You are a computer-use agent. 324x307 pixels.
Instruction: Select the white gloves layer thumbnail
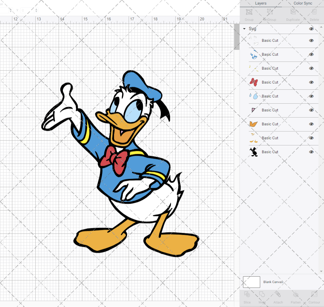point(254,40)
